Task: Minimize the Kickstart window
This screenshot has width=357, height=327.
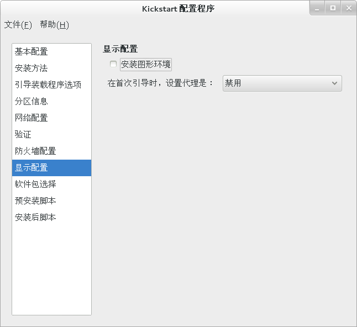Action: pyautogui.click(x=317, y=8)
